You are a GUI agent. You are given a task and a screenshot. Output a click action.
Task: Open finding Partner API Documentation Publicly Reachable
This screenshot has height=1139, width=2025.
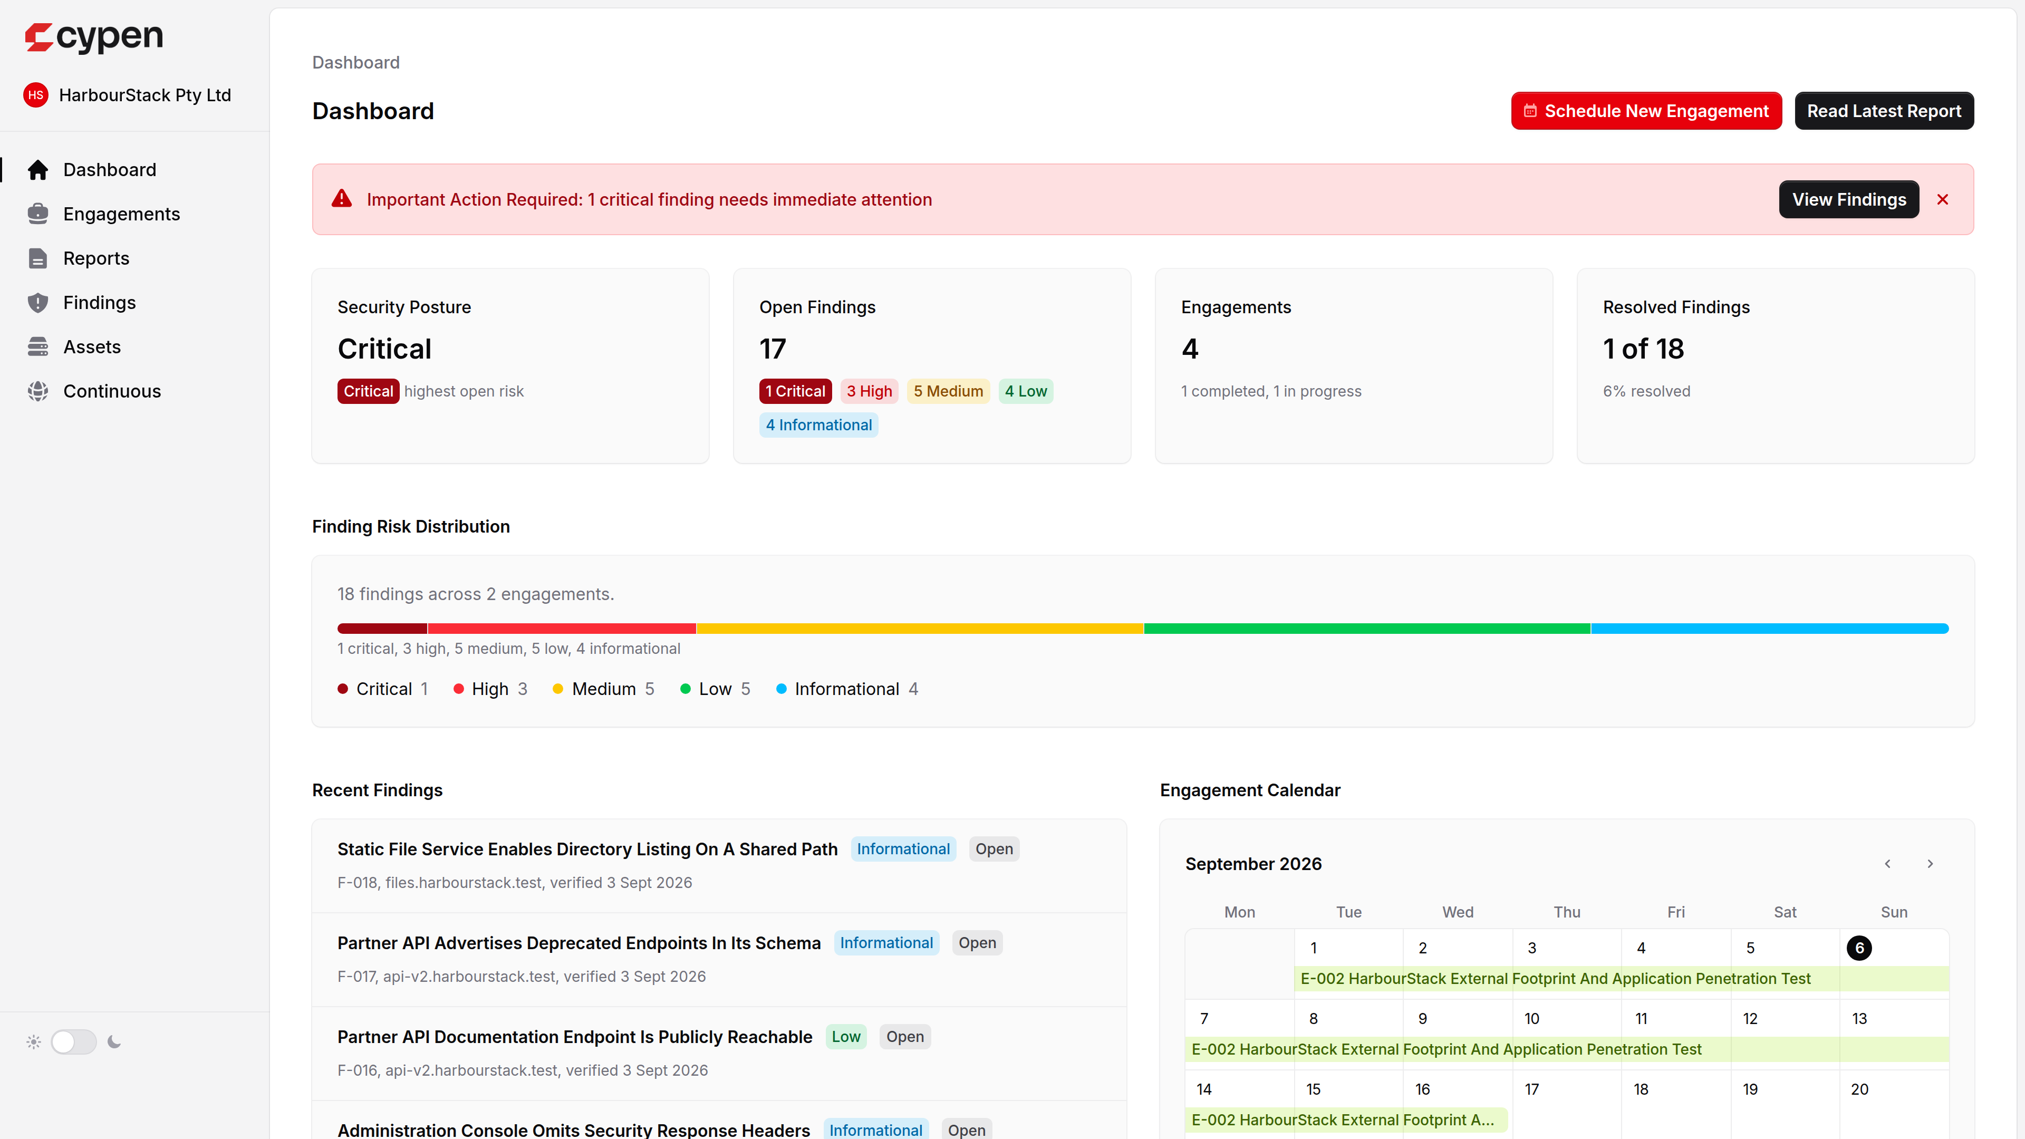(x=575, y=1037)
